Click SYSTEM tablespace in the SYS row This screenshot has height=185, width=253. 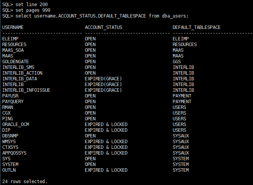pyautogui.click(x=181, y=159)
